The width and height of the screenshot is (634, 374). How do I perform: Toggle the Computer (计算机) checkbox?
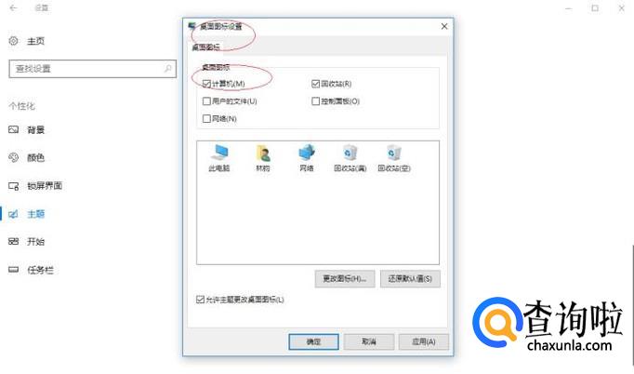(x=206, y=84)
